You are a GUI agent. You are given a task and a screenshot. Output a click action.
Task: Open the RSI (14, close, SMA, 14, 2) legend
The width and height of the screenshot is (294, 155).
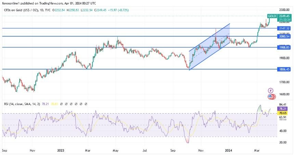(22, 104)
